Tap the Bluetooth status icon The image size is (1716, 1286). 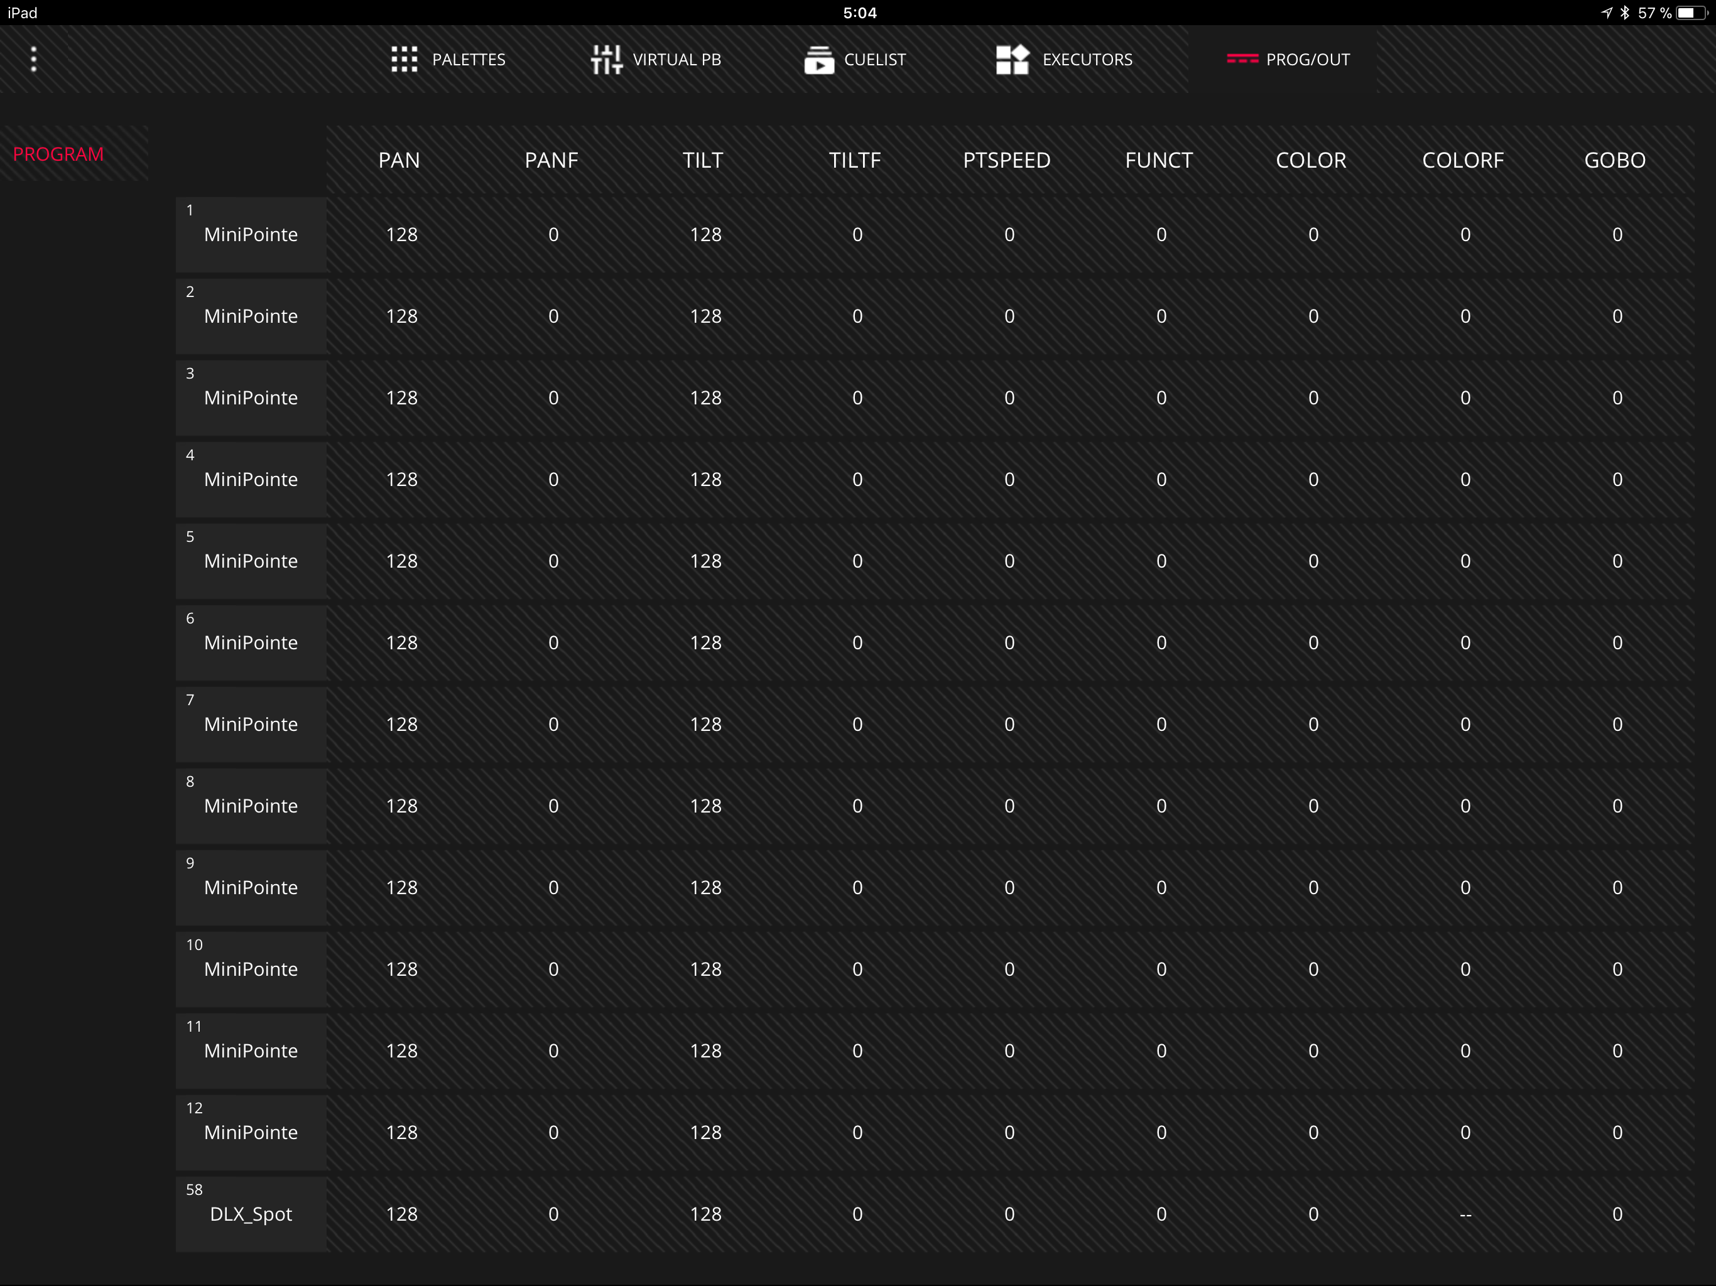click(1624, 13)
